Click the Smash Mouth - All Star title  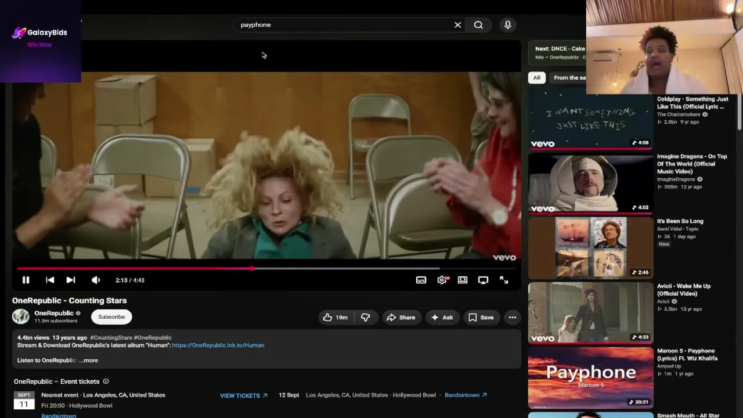[x=688, y=415]
